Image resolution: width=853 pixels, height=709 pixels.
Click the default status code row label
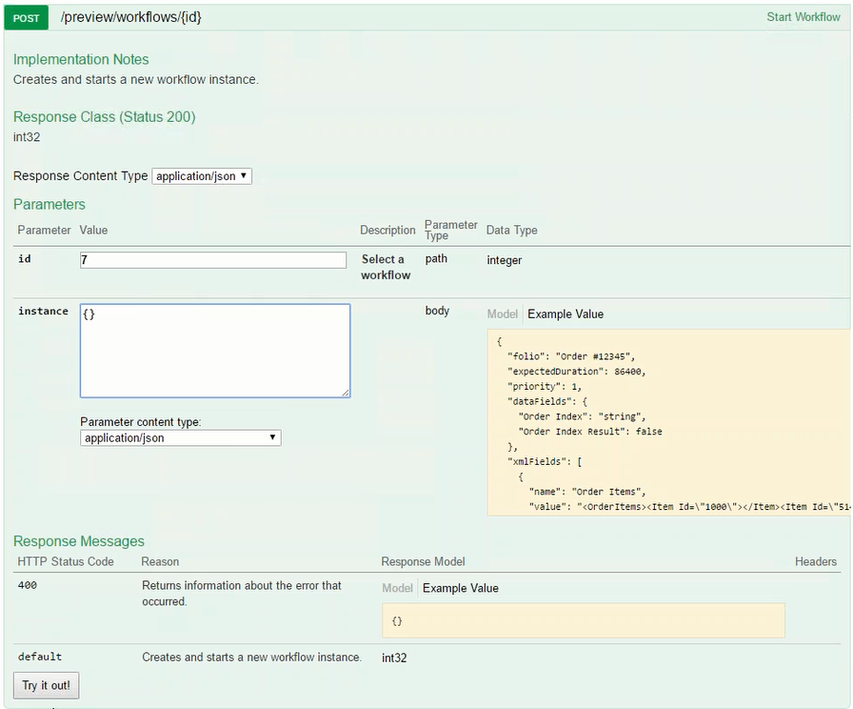tap(40, 657)
